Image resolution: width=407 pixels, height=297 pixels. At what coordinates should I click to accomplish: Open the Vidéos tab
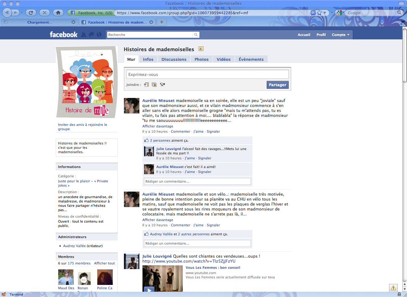[x=224, y=59]
